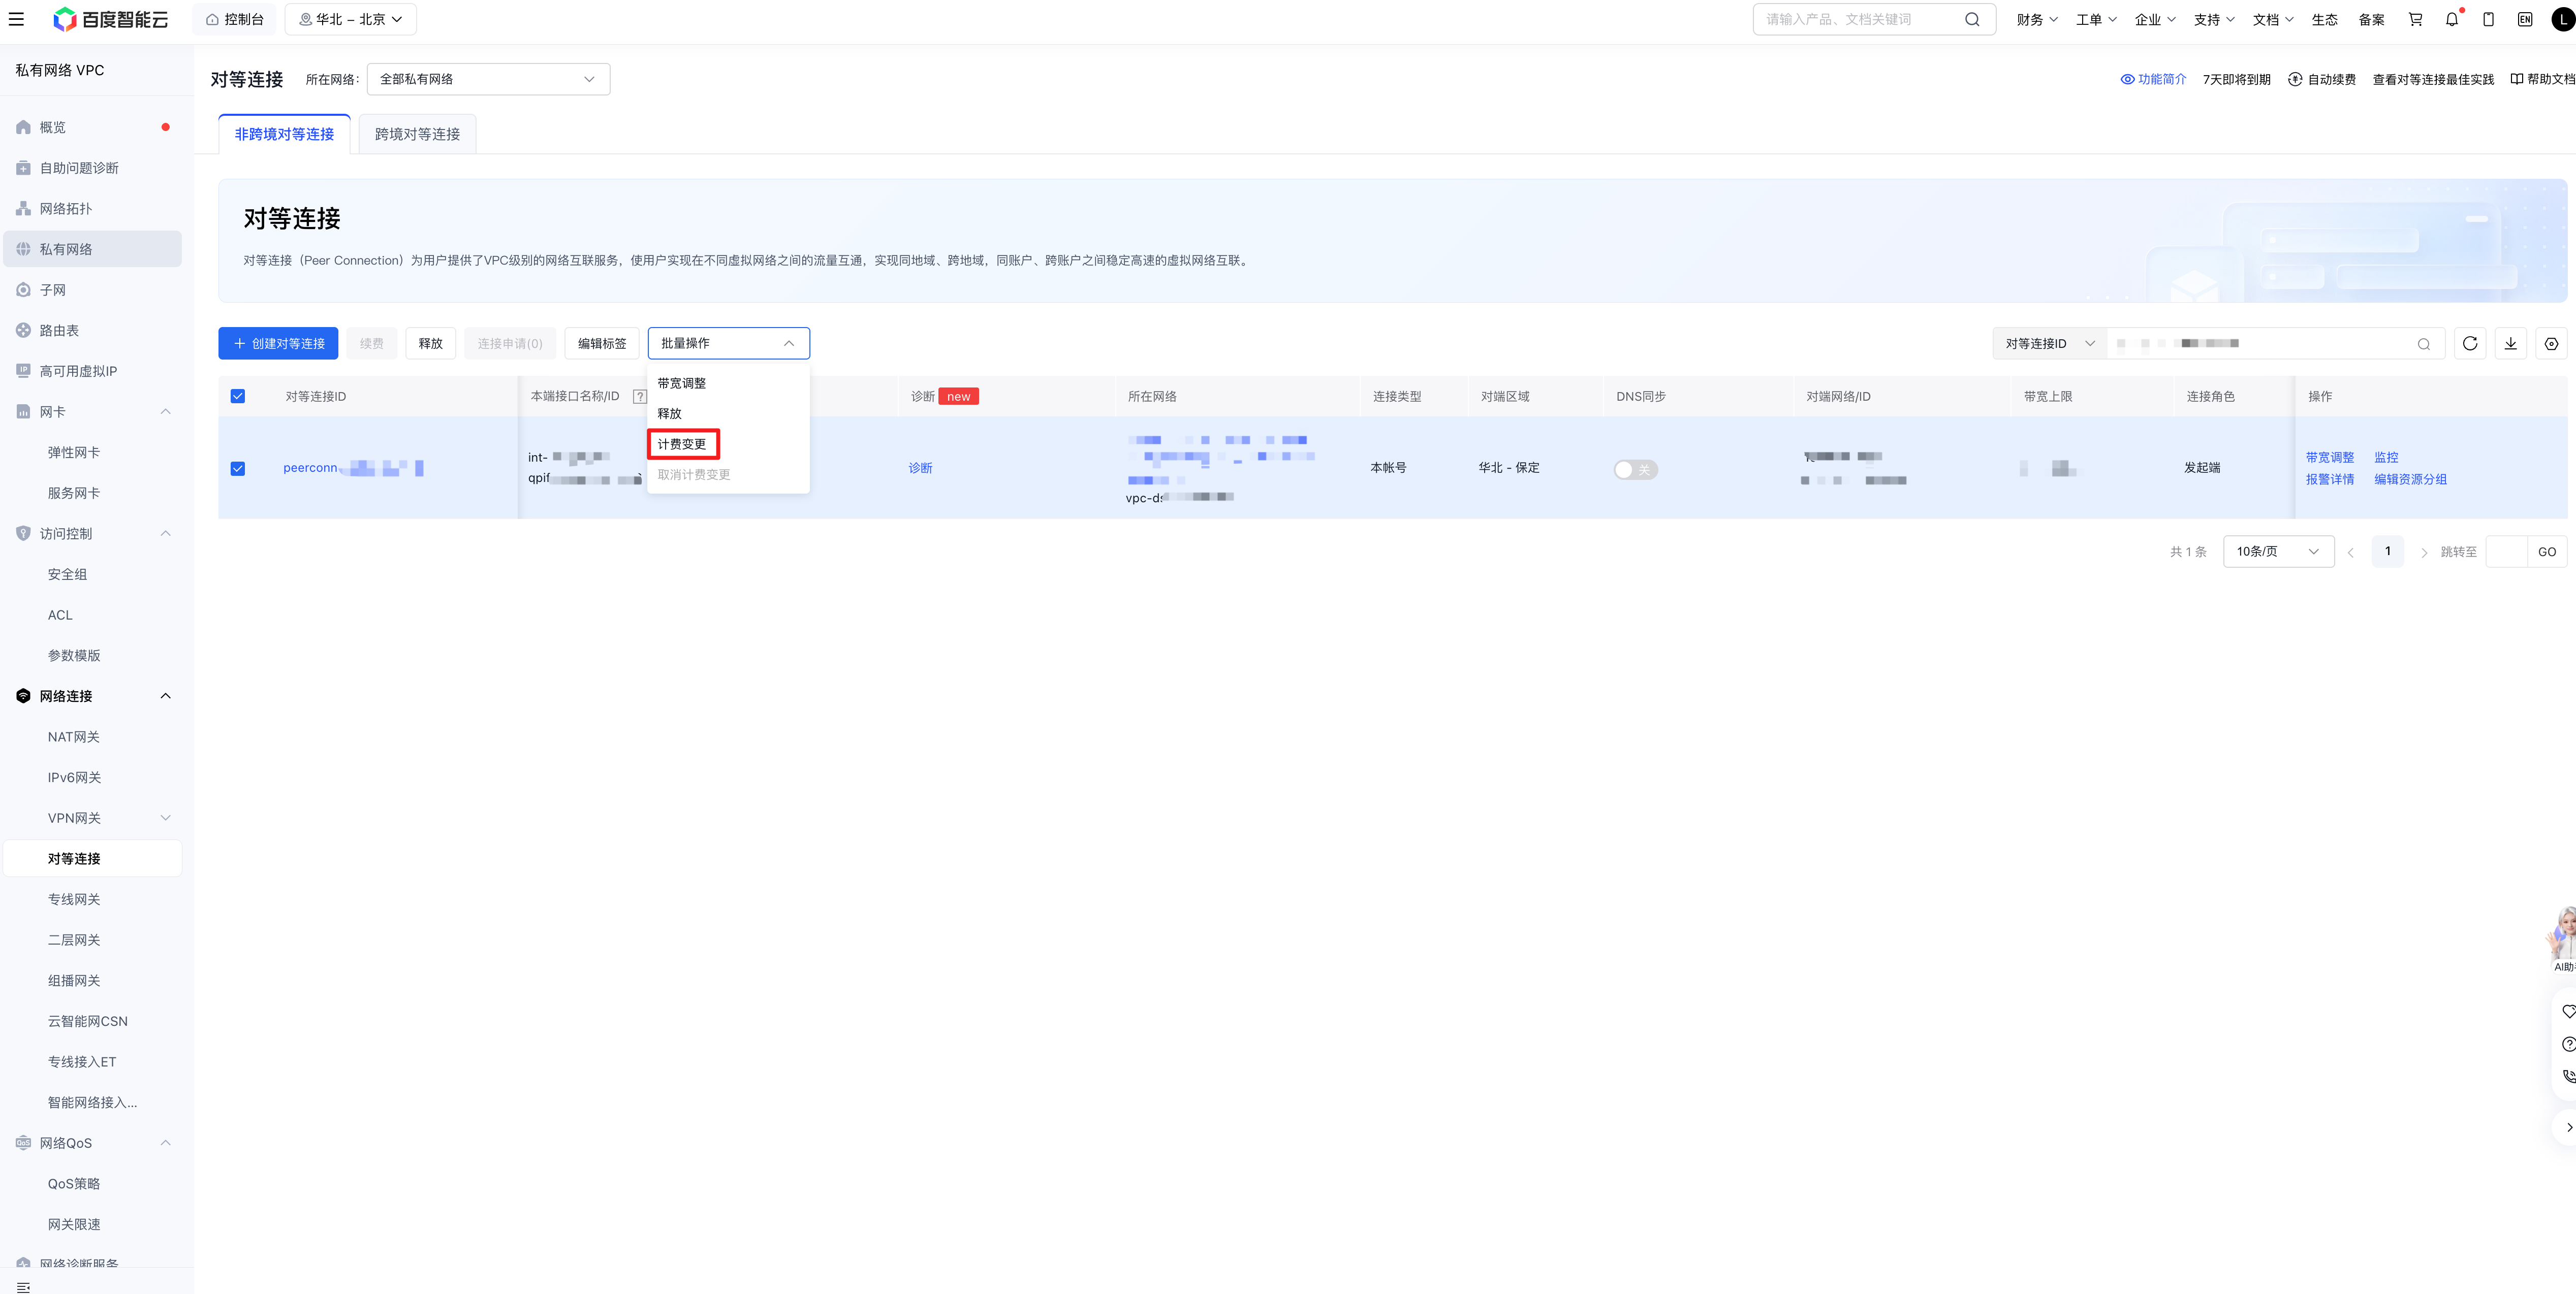Click the help icon beside 本端接口名称/ID
The width and height of the screenshot is (2576, 1294).
pos(640,397)
